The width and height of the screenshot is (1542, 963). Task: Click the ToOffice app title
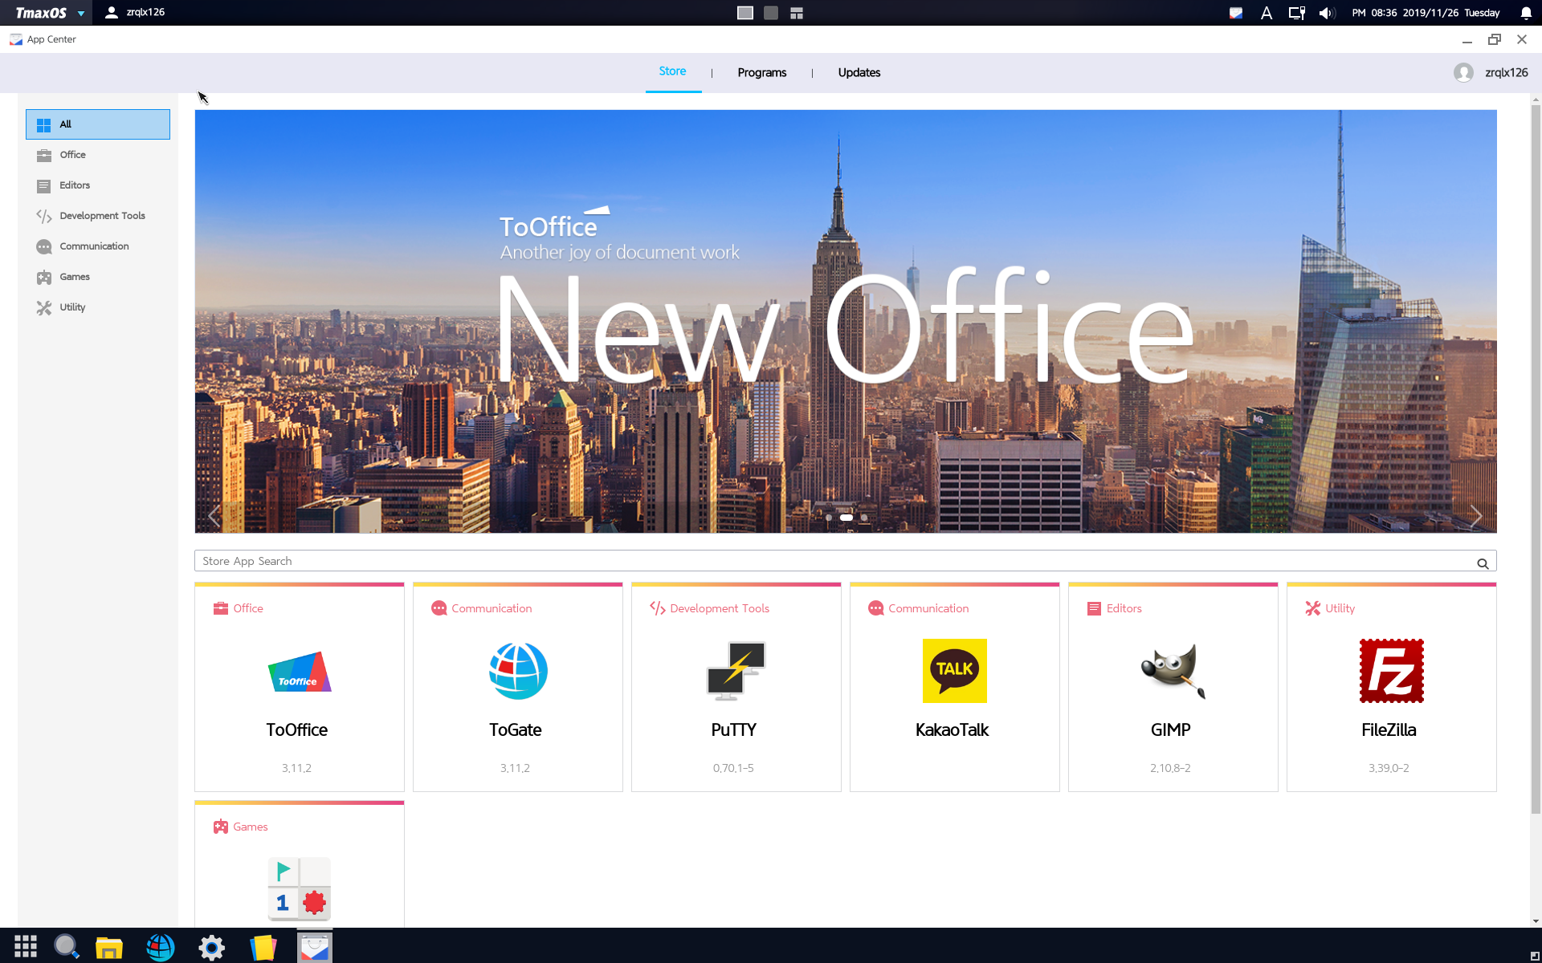[297, 729]
